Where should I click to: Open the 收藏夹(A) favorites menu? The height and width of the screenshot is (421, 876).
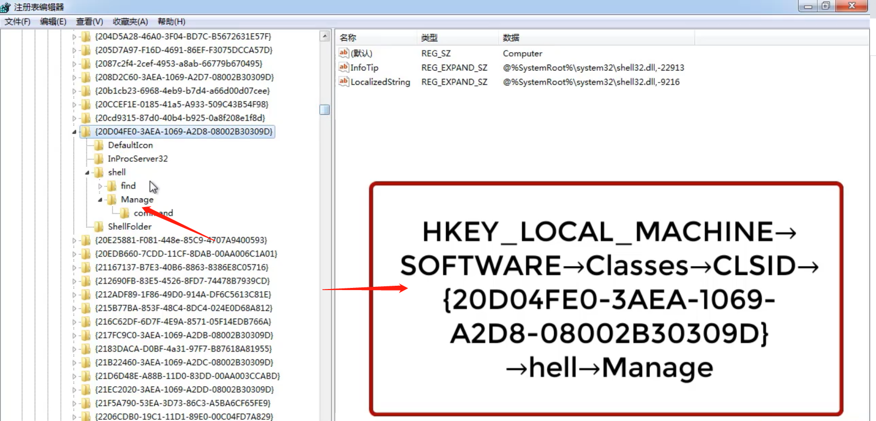point(130,22)
